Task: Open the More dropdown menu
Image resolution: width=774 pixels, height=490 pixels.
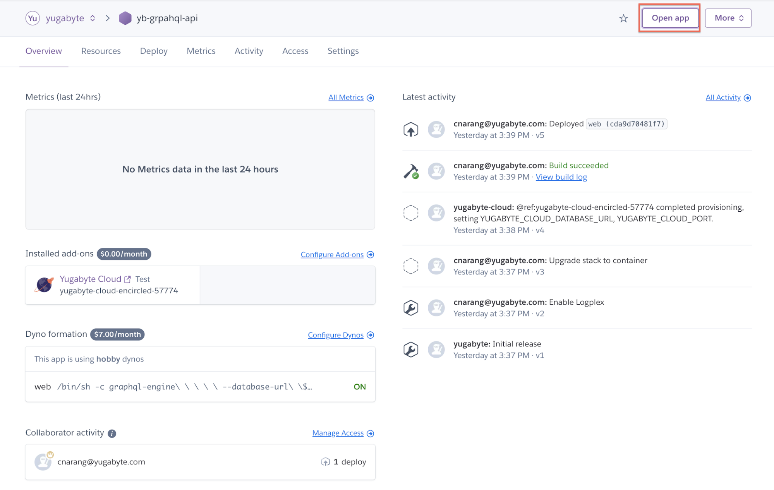Action: 728,18
